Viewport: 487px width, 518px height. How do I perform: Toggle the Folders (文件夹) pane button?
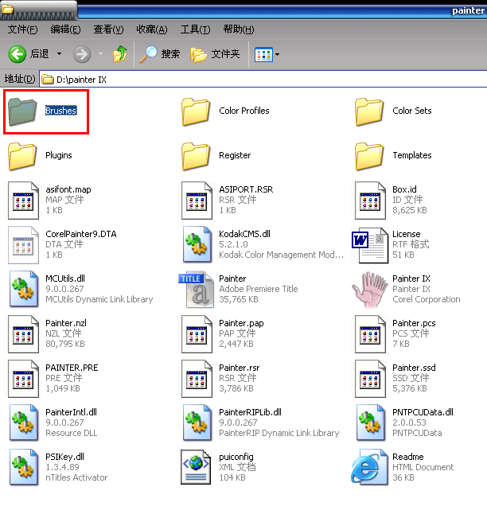point(215,54)
